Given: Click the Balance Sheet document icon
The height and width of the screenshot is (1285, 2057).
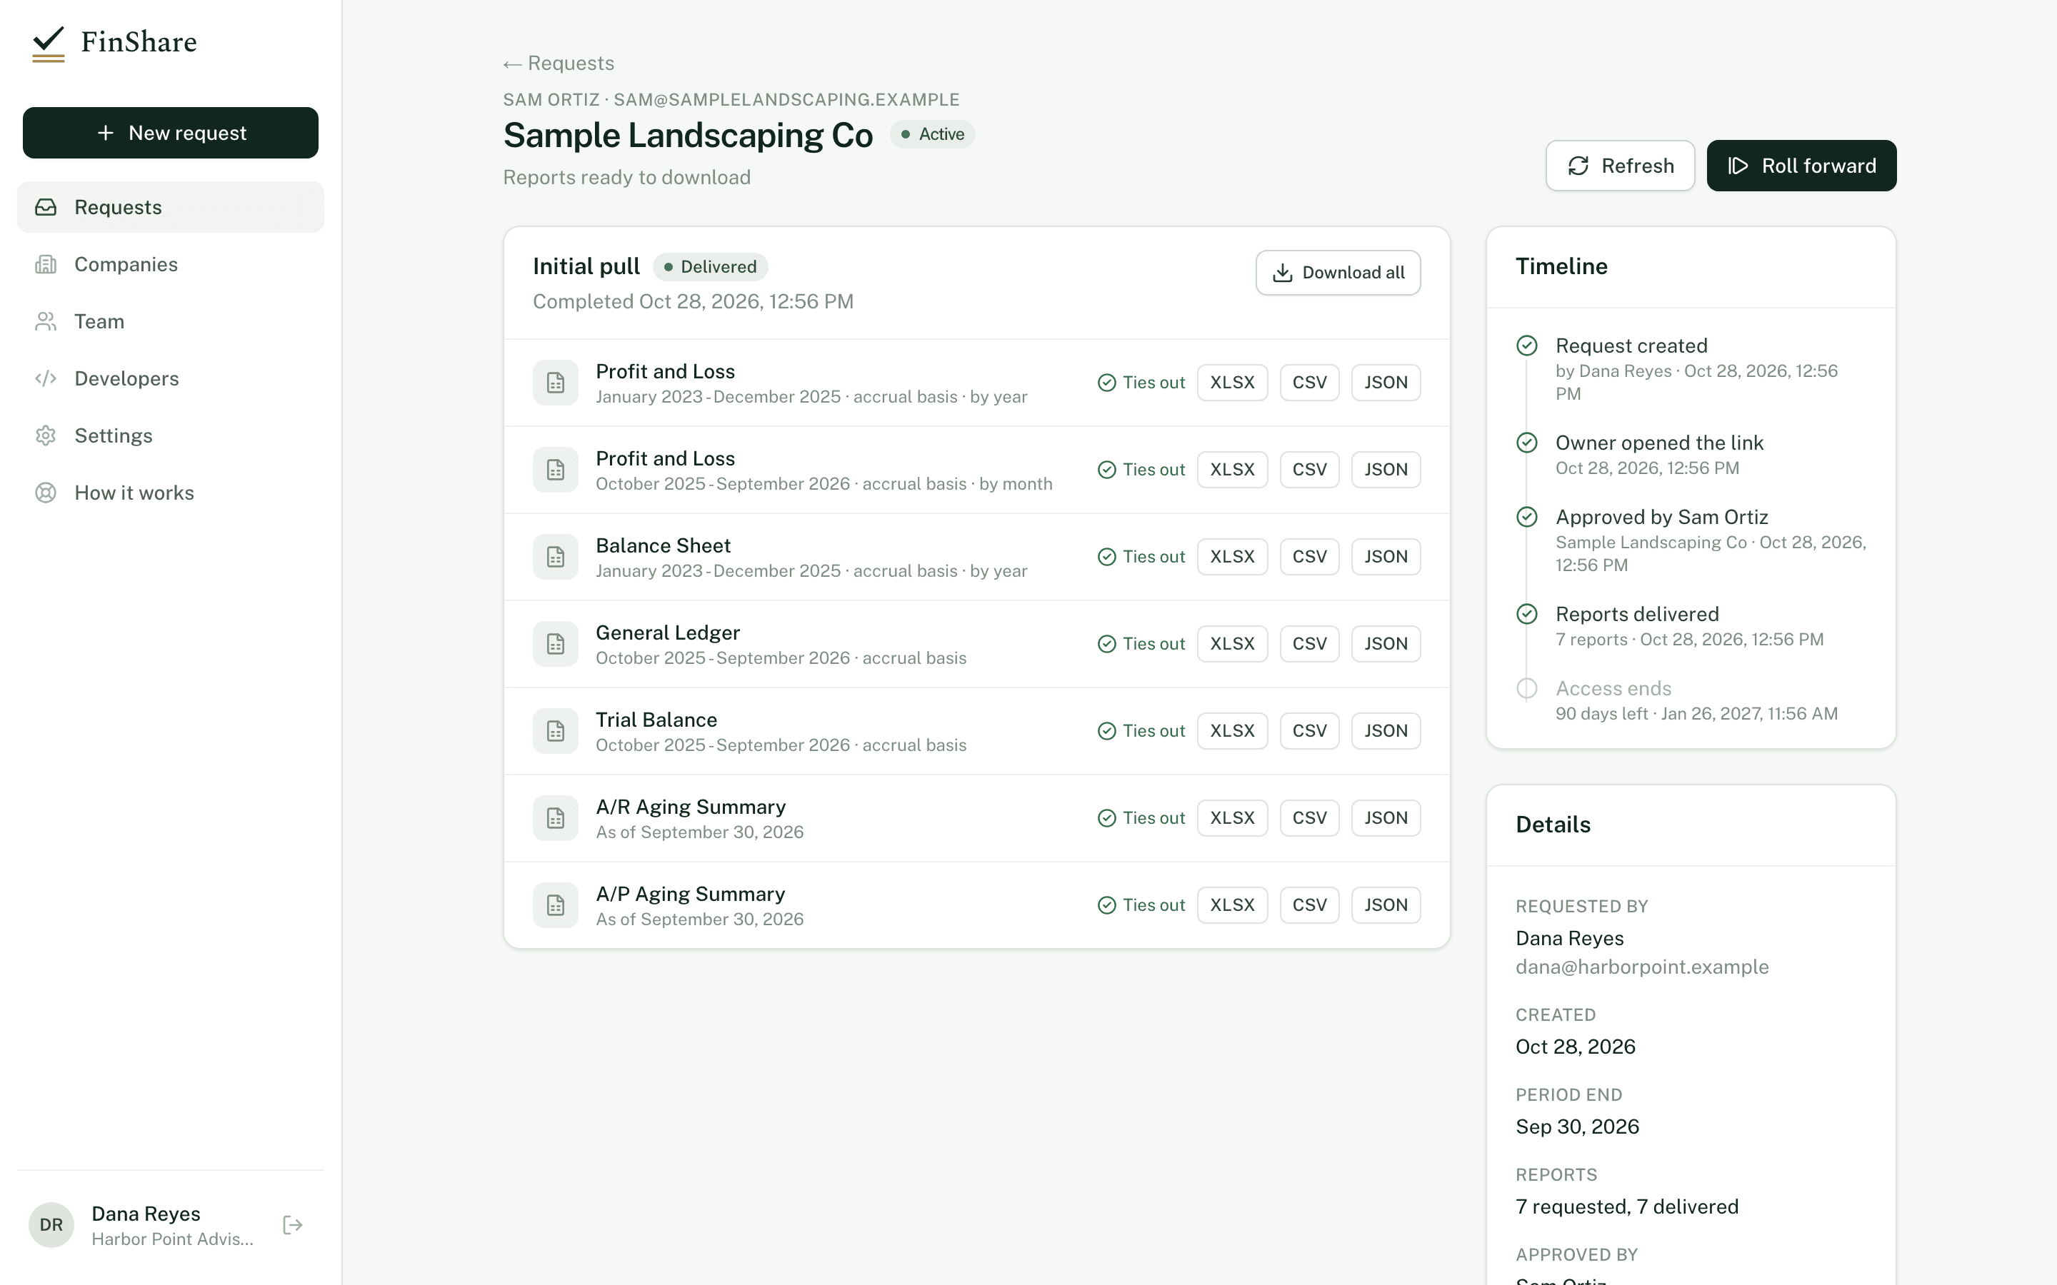Looking at the screenshot, I should [556, 557].
